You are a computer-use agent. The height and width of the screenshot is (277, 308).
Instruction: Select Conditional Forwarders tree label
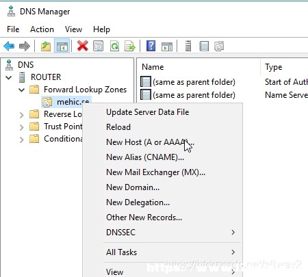coord(63,139)
